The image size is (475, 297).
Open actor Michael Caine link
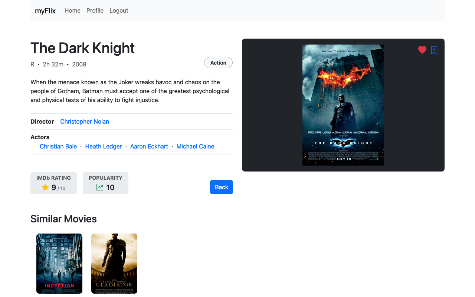pyautogui.click(x=195, y=146)
